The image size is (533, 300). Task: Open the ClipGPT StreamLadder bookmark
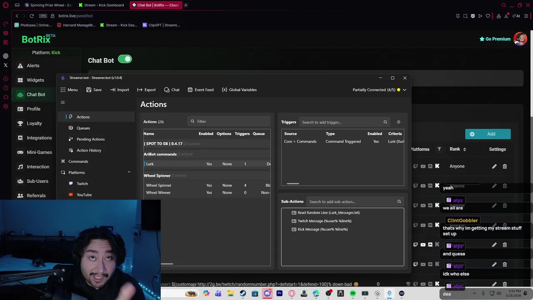click(162, 25)
